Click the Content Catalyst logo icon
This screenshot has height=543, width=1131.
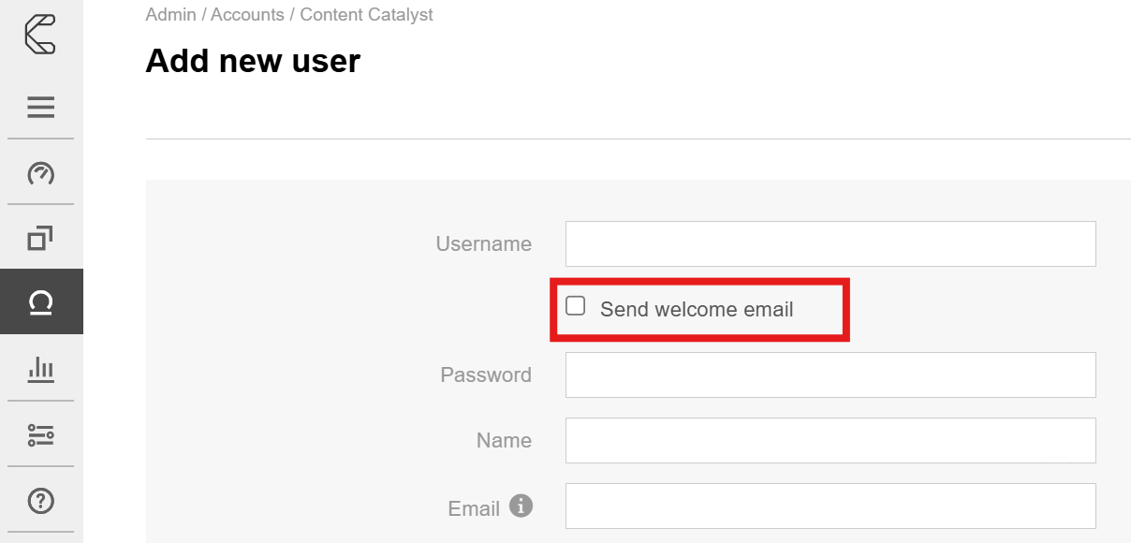tap(40, 34)
